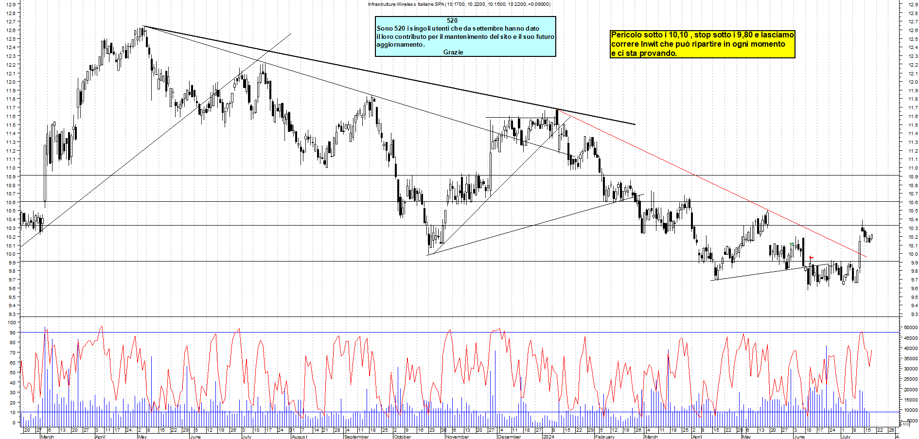The width and height of the screenshot is (919, 439).
Task: Click the '2024' year label on time axis
Action: 548,437
